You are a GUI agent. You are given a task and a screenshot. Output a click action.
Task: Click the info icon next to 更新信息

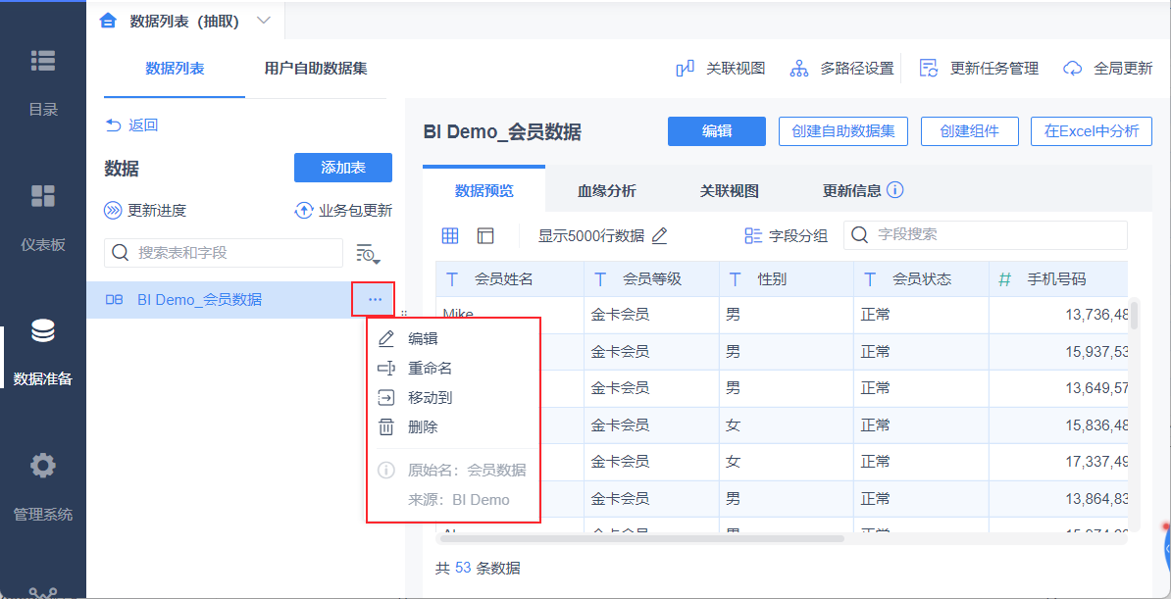tap(895, 190)
